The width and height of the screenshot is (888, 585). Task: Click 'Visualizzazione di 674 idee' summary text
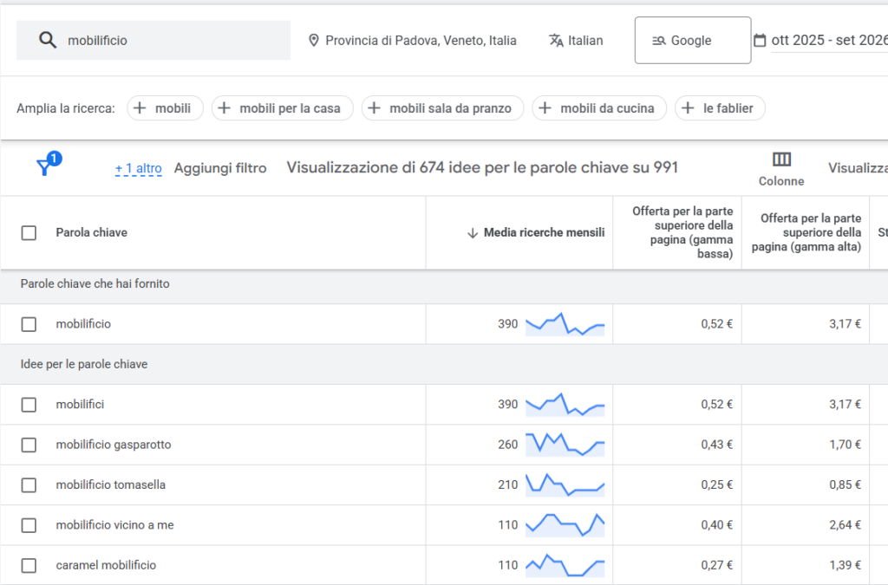[x=482, y=167]
